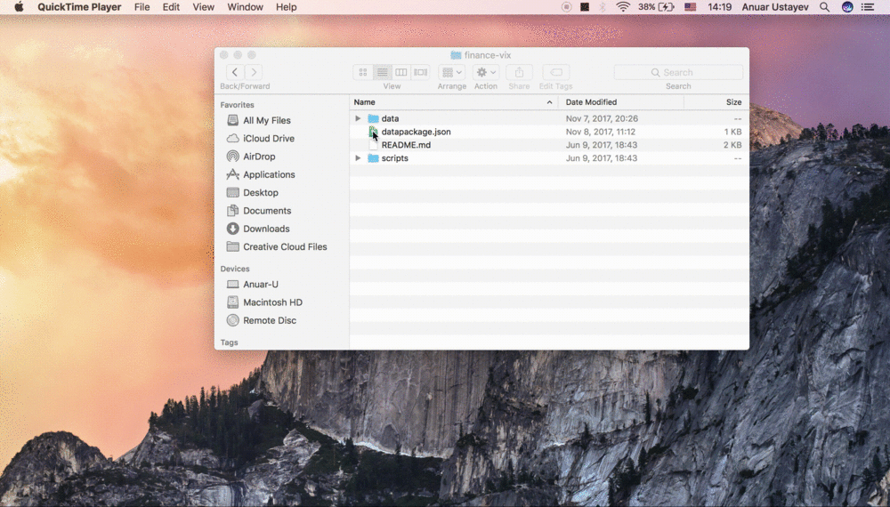Open AirDrop in sidebar
The image size is (890, 507).
click(259, 157)
